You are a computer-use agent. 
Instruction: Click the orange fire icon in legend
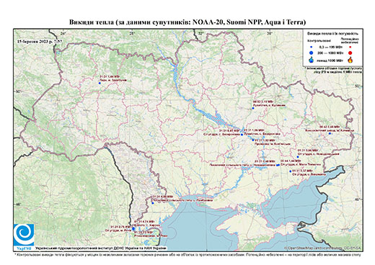click(x=350, y=60)
